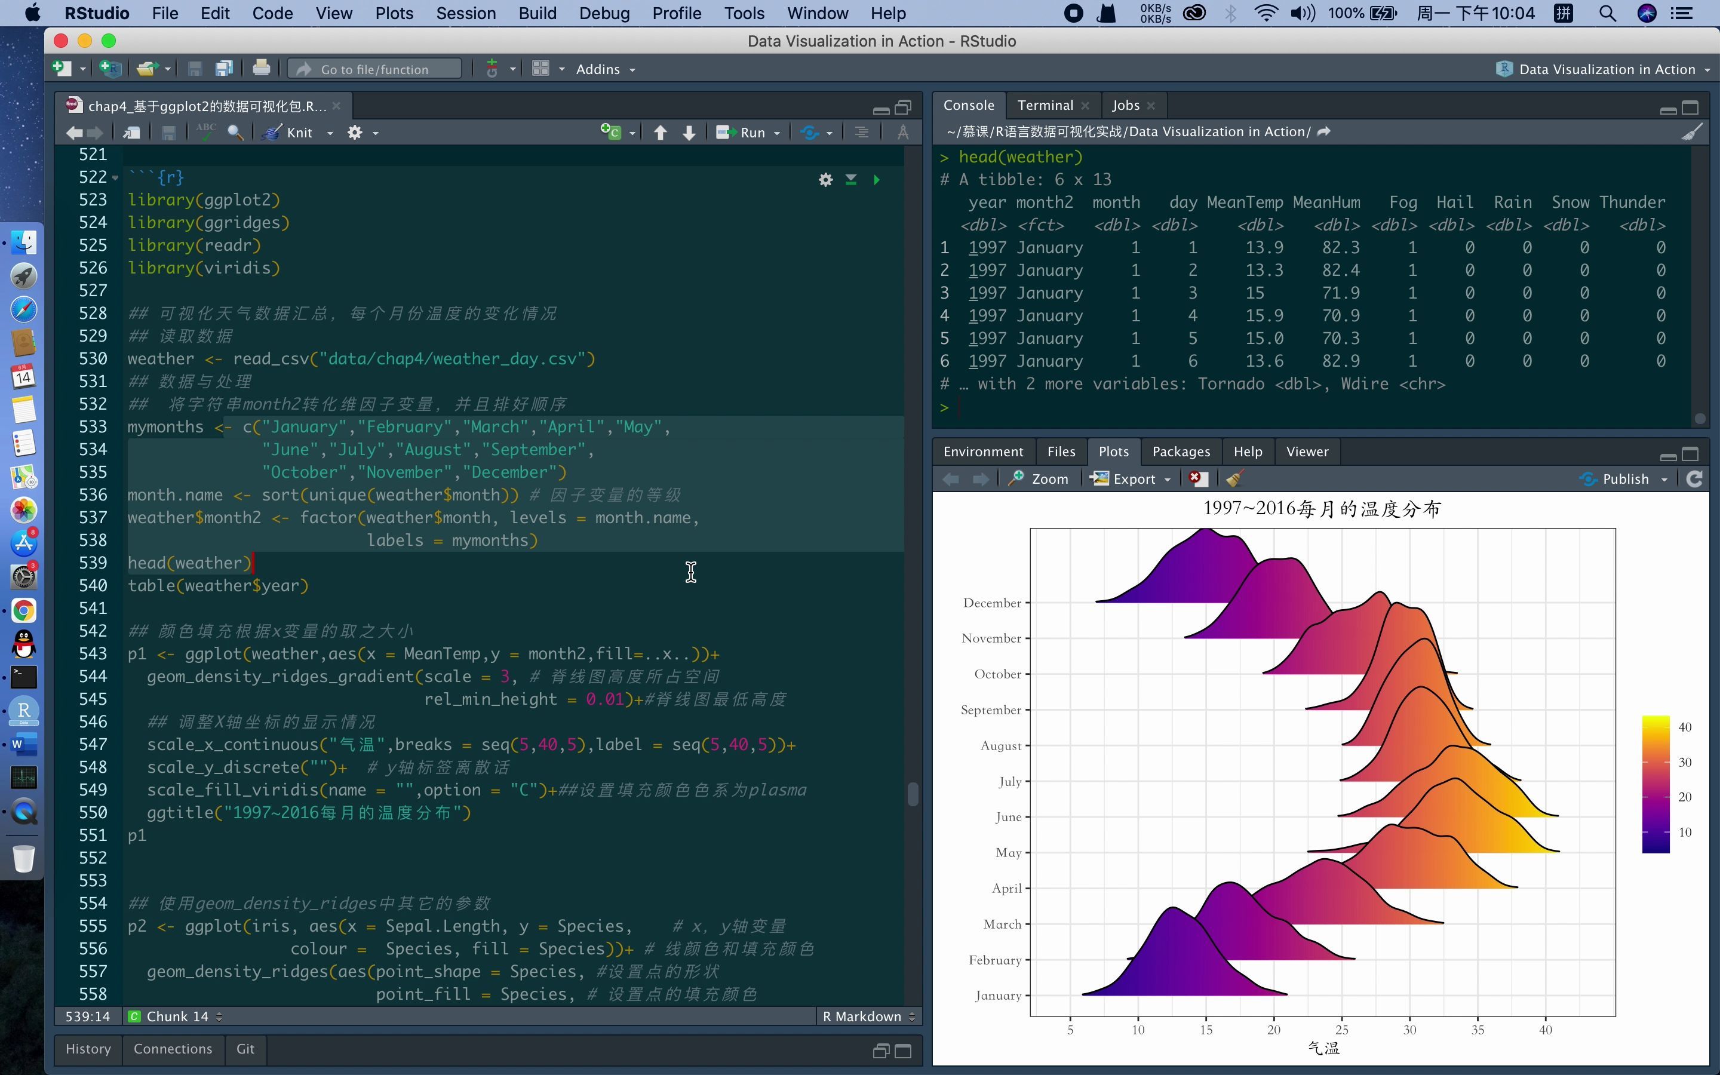This screenshot has height=1075, width=1720.
Task: Click the green run chunk arrow icon
Action: coord(877,179)
